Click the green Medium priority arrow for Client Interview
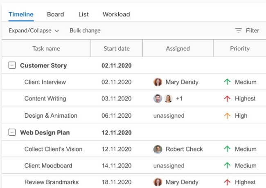The height and width of the screenshot is (188, 266). [227, 82]
